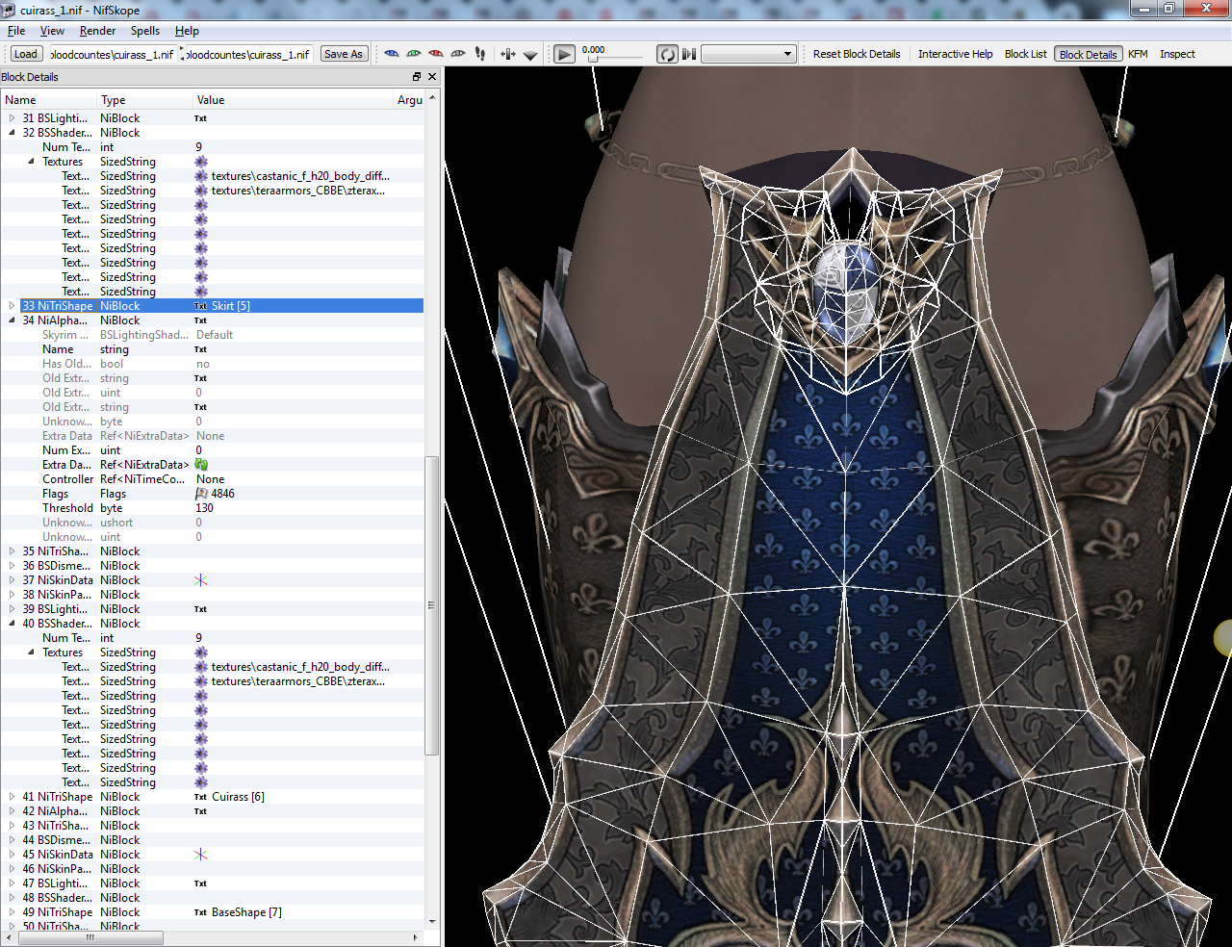
Task: Click the Load button
Action: pos(26,54)
